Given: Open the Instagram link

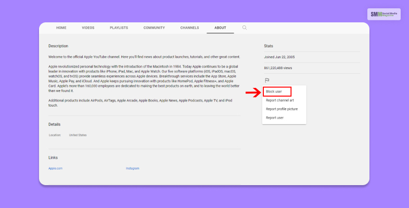Looking at the screenshot, I should (x=133, y=168).
